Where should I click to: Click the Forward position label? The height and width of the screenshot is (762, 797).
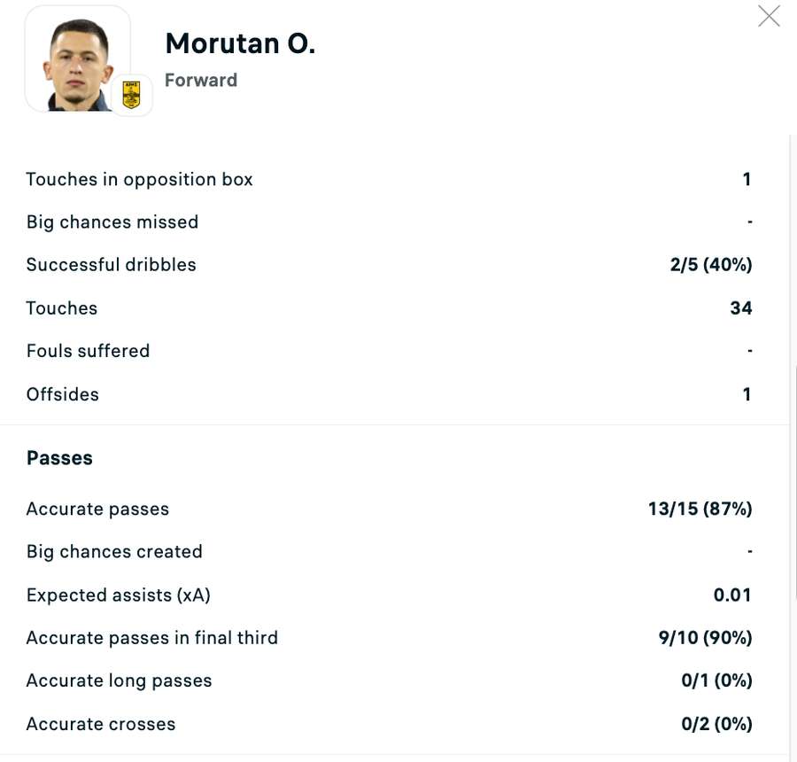click(201, 80)
